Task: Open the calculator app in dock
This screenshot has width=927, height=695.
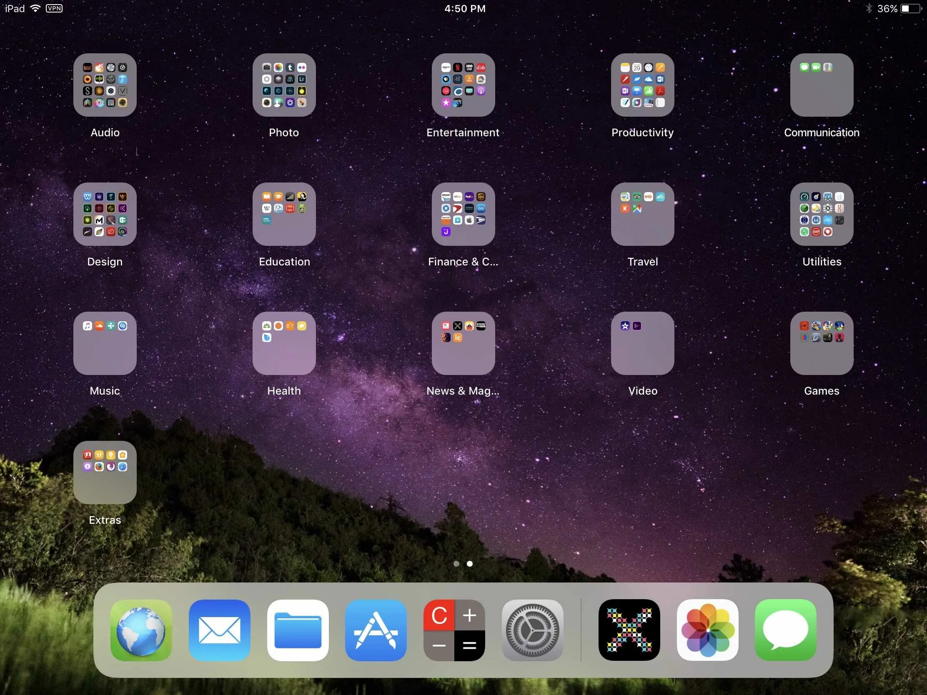Action: click(x=454, y=630)
